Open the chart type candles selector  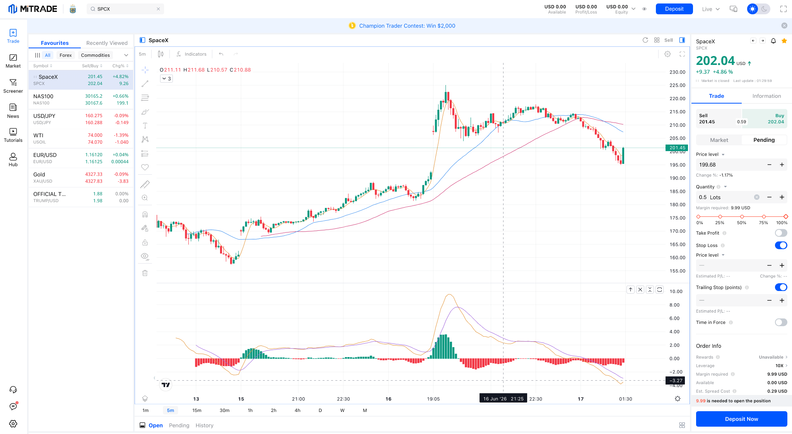[x=160, y=54]
